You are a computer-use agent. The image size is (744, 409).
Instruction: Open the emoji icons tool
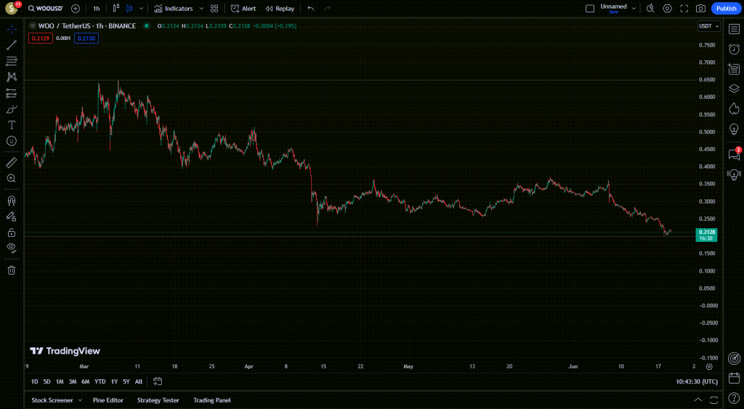12,141
